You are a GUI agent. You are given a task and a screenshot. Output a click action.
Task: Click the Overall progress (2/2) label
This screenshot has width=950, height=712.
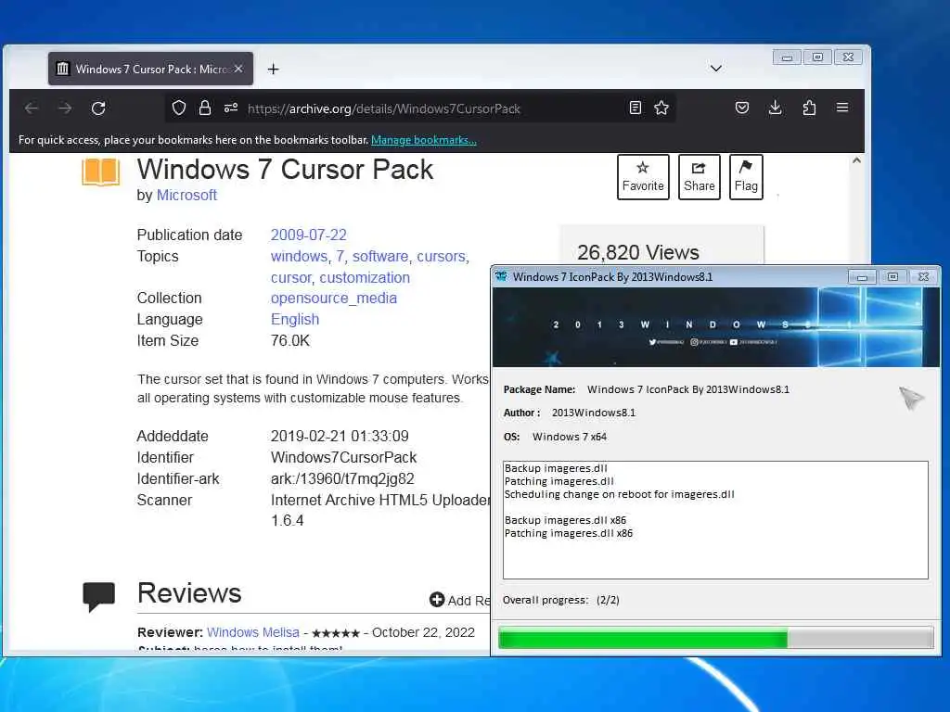click(x=561, y=600)
